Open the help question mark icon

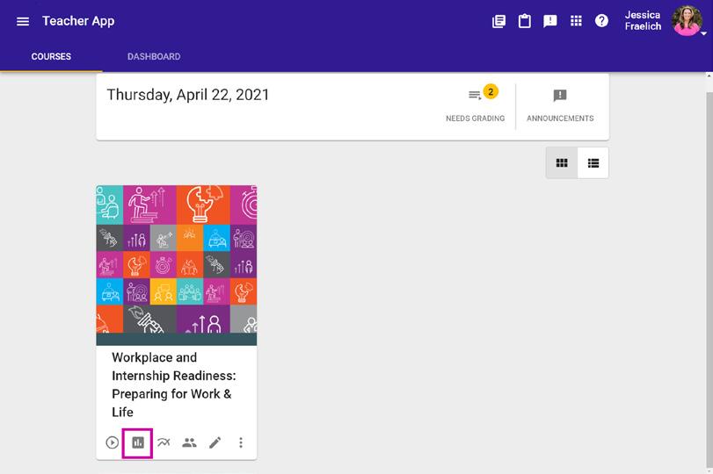pyautogui.click(x=601, y=21)
